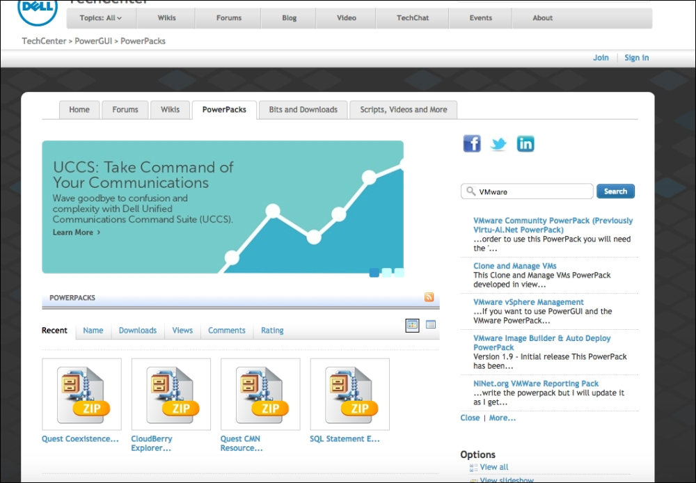Expand More search results link
This screenshot has height=483, width=696.
coord(503,418)
